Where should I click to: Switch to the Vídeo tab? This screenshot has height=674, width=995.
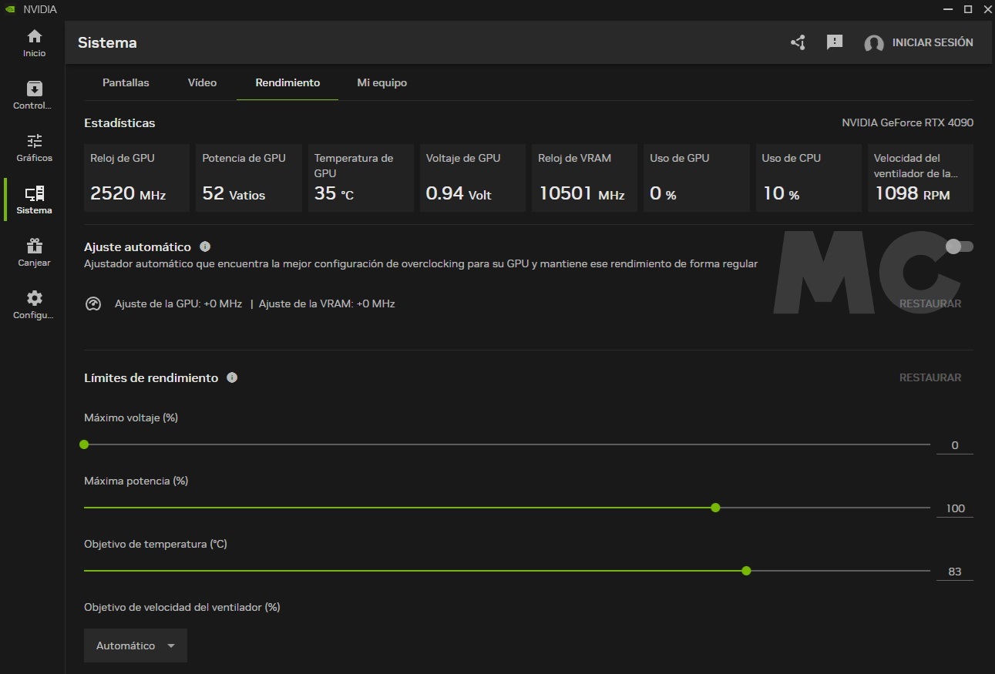point(202,82)
